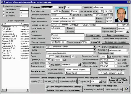
Task: Enable the «вкл. в СЭС» checkbox
Action: click(x=116, y=63)
